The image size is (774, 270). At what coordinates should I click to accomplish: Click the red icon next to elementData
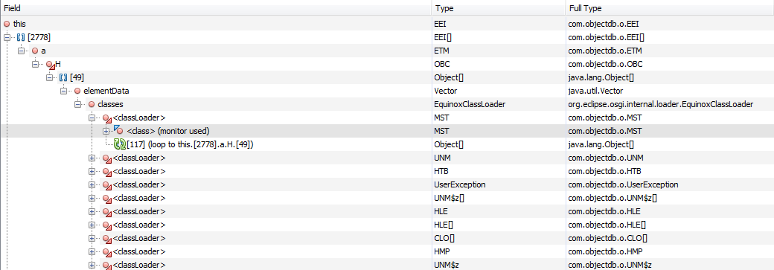point(77,91)
